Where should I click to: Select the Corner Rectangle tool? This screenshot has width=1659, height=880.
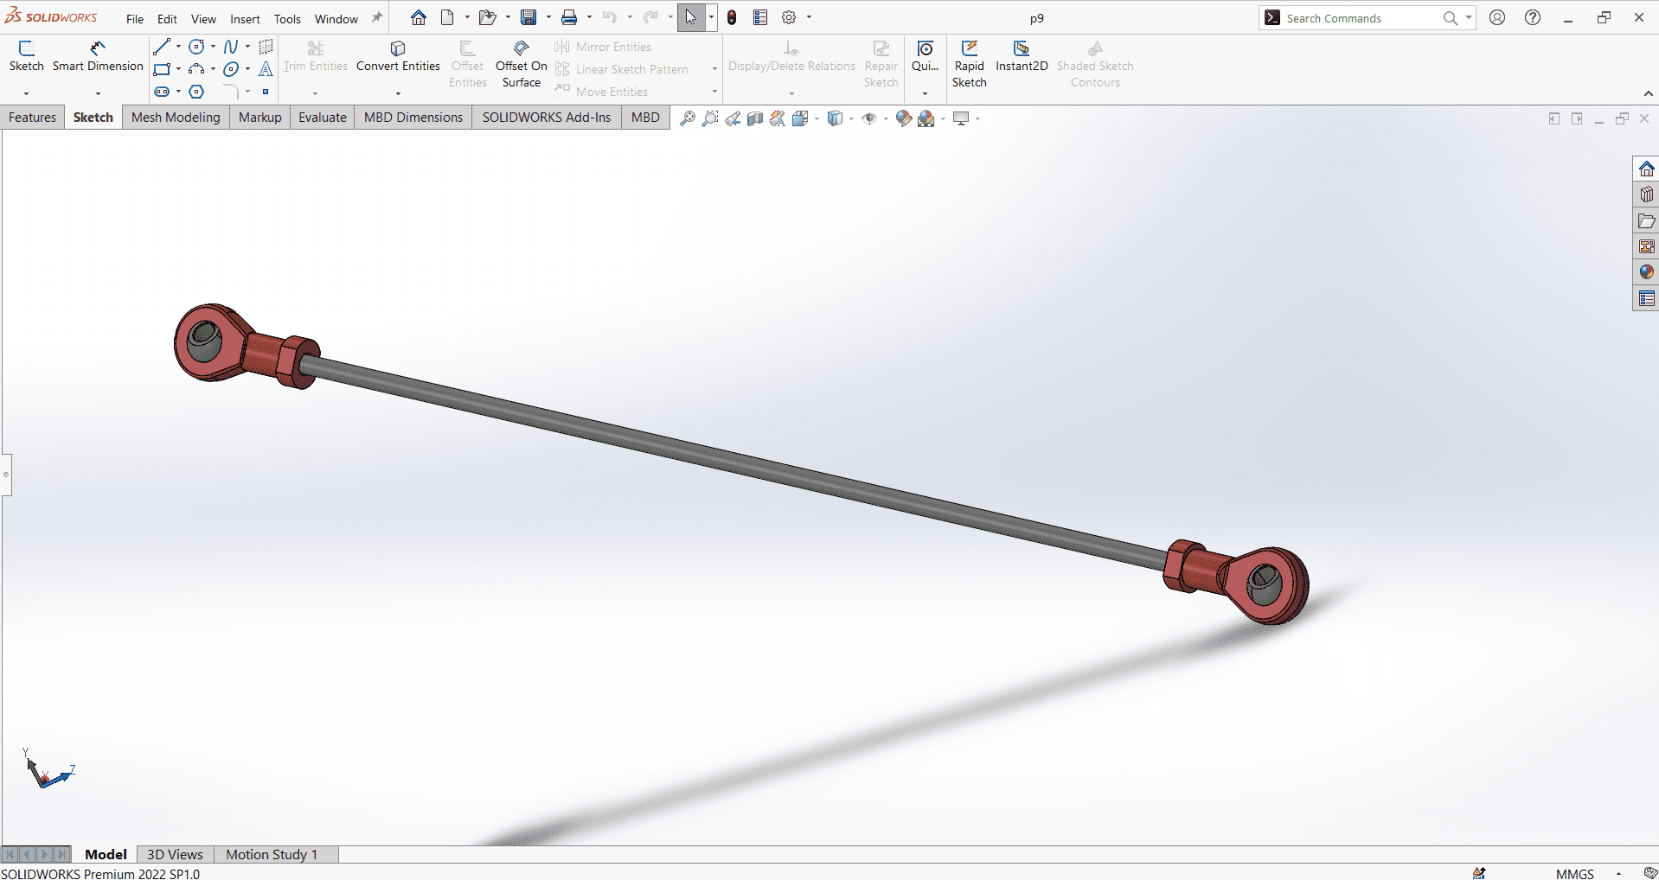162,69
